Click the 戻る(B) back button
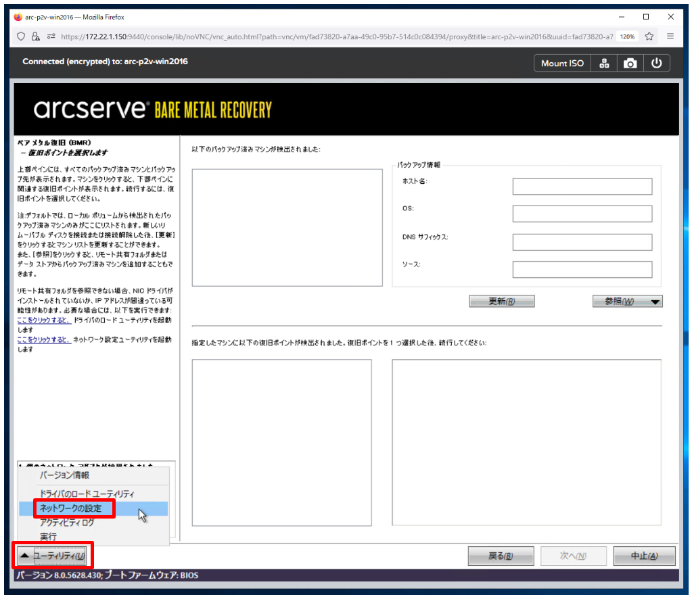 501,556
